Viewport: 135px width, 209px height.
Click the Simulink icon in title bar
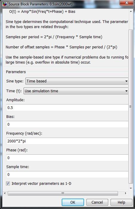click(x=5, y=4)
